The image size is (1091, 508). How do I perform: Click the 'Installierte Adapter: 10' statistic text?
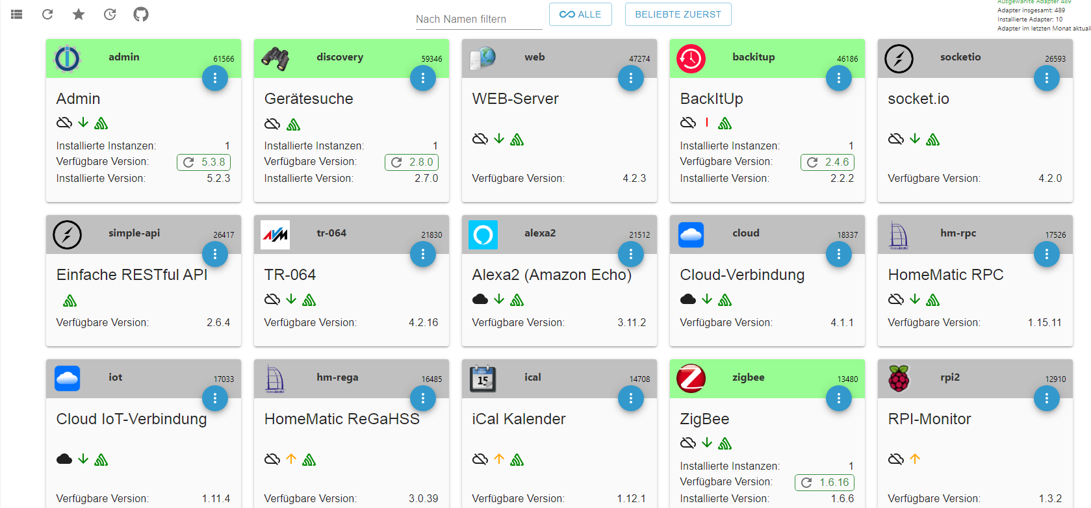pyautogui.click(x=1030, y=19)
